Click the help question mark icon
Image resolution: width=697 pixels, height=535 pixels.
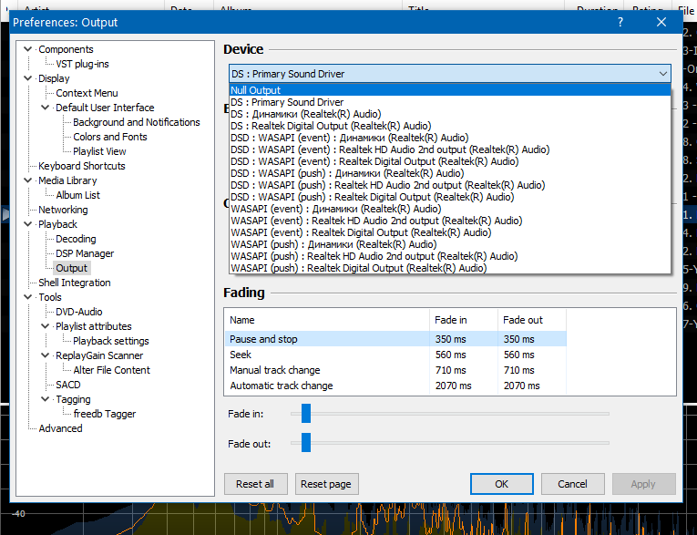(x=620, y=22)
